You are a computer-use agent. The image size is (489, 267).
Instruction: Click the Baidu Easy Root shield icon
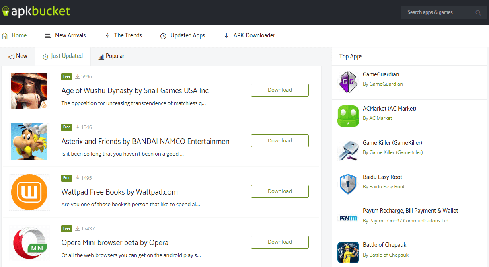(x=348, y=185)
